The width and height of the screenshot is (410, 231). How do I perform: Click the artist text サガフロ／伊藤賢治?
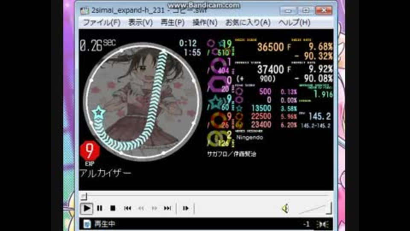(231, 154)
